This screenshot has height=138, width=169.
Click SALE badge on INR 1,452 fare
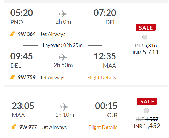tap(147, 102)
